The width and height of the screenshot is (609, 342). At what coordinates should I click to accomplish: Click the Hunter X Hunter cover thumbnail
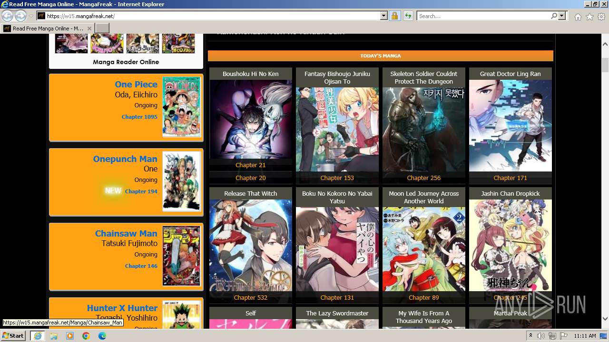click(182, 315)
